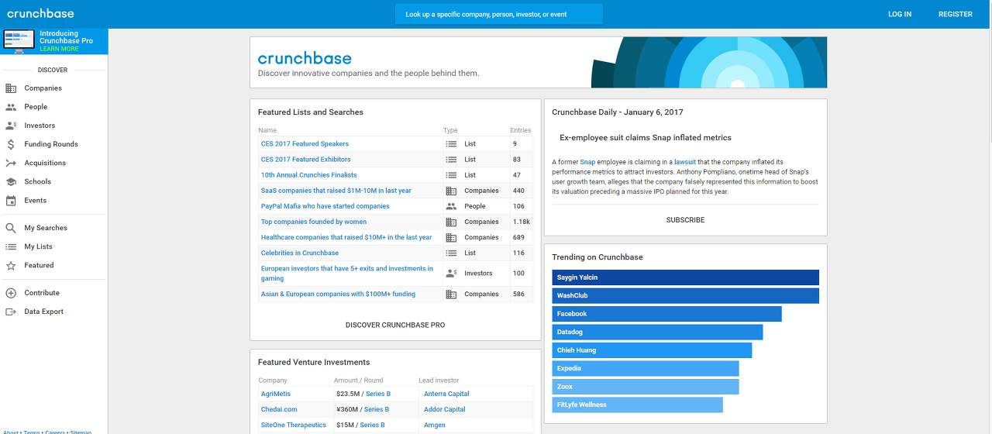Screen dimensions: 992x434
Task: Click list icon in 10th Annual Crunchies row
Action: pos(451,175)
